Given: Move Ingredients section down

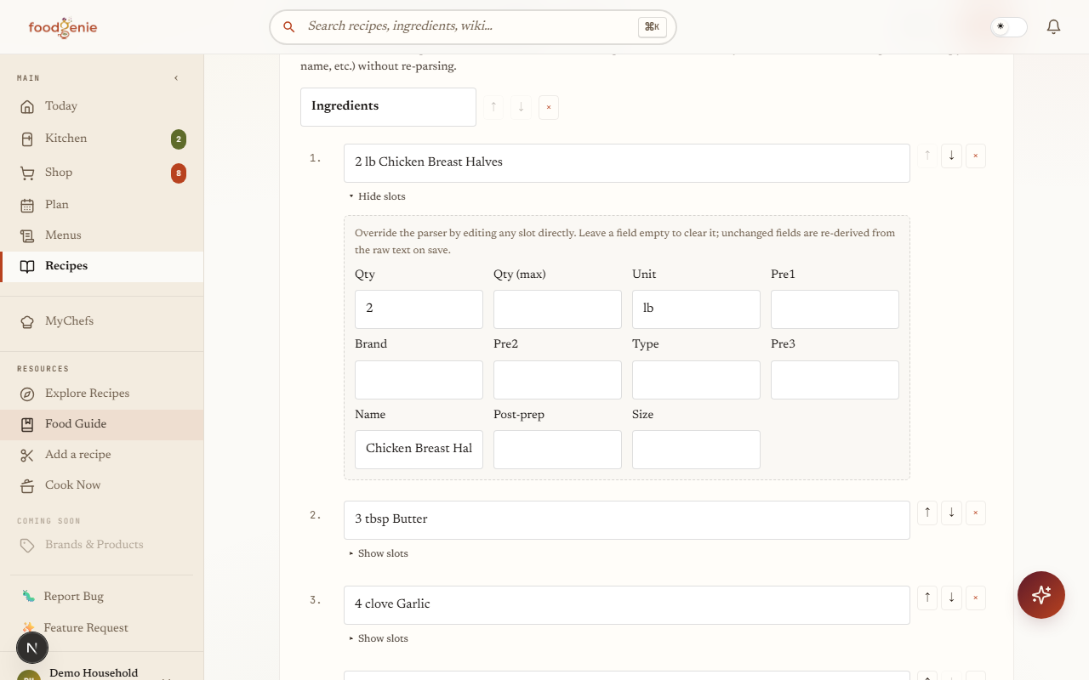Looking at the screenshot, I should click(521, 107).
